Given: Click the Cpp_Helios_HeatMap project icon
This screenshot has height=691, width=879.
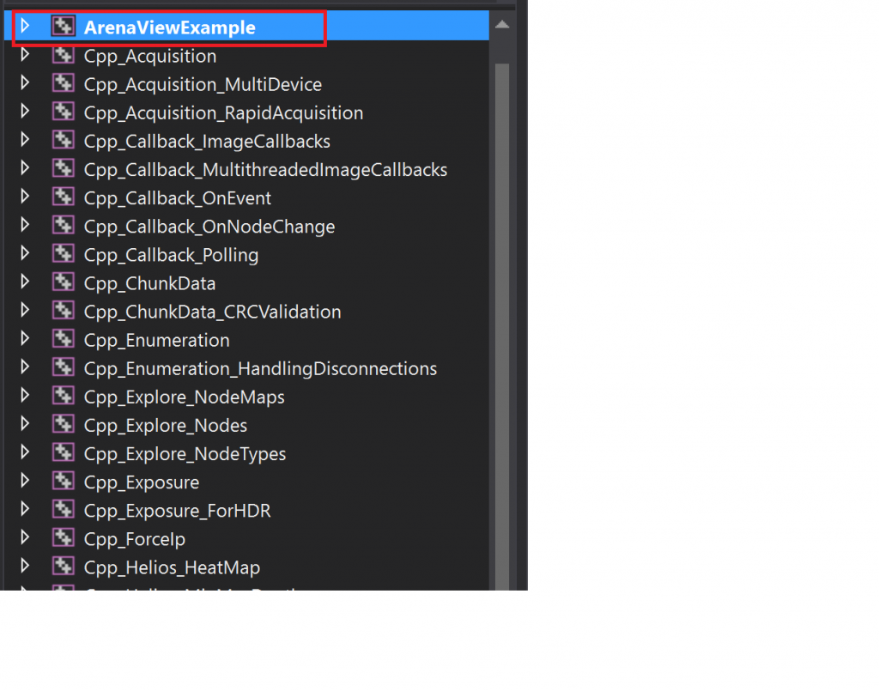Looking at the screenshot, I should coord(64,567).
